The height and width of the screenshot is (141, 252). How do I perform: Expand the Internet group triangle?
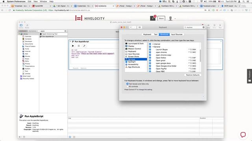point(153,44)
